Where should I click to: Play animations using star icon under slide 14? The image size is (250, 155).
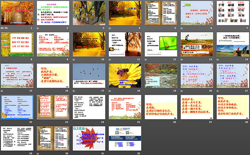(217, 59)
